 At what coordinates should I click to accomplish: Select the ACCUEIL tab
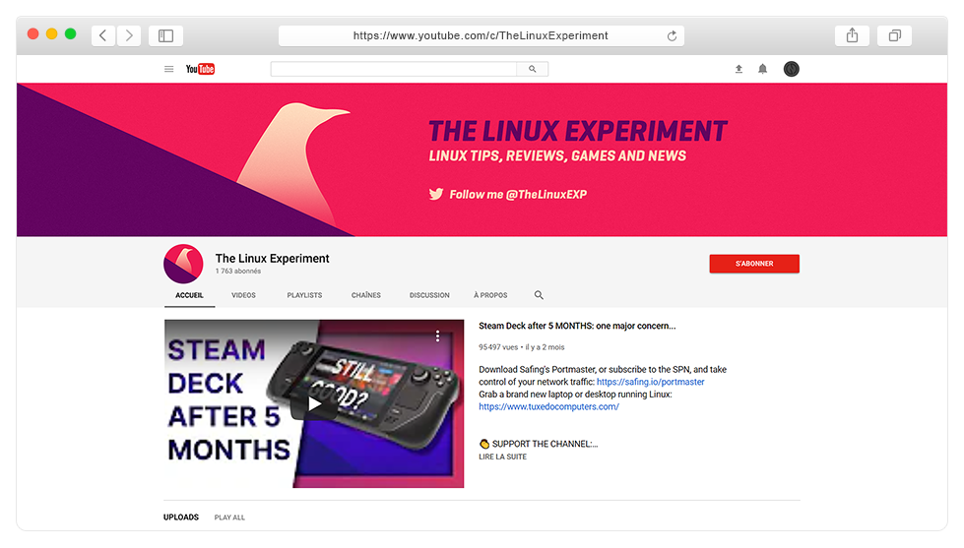[189, 295]
